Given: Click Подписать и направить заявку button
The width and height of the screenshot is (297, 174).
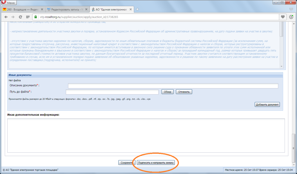Looking at the screenshot, I should pyautogui.click(x=156, y=162).
